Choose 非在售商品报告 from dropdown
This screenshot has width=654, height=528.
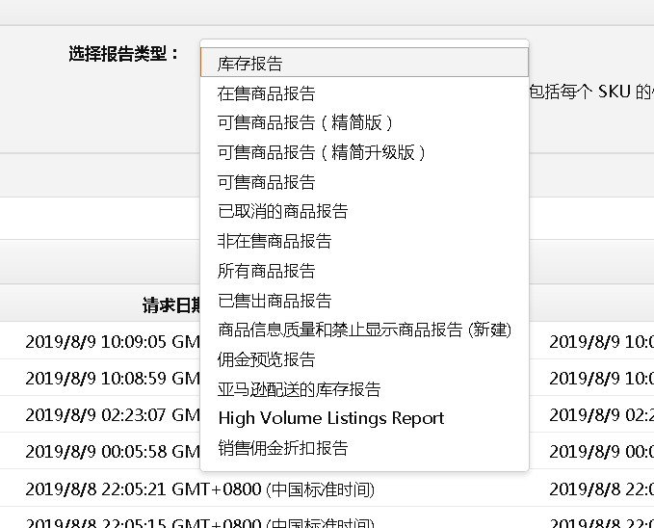coord(275,241)
